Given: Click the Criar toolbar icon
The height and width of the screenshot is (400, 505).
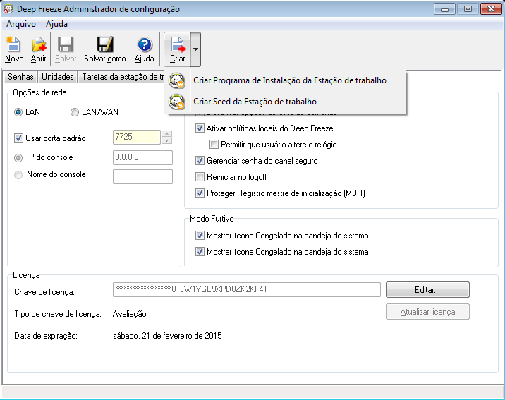Looking at the screenshot, I should pos(178,44).
